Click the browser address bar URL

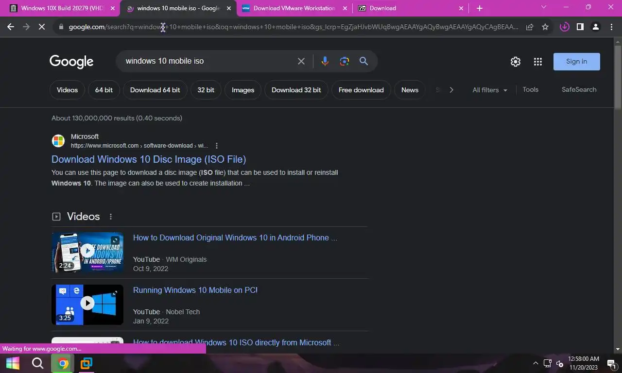tap(293, 27)
